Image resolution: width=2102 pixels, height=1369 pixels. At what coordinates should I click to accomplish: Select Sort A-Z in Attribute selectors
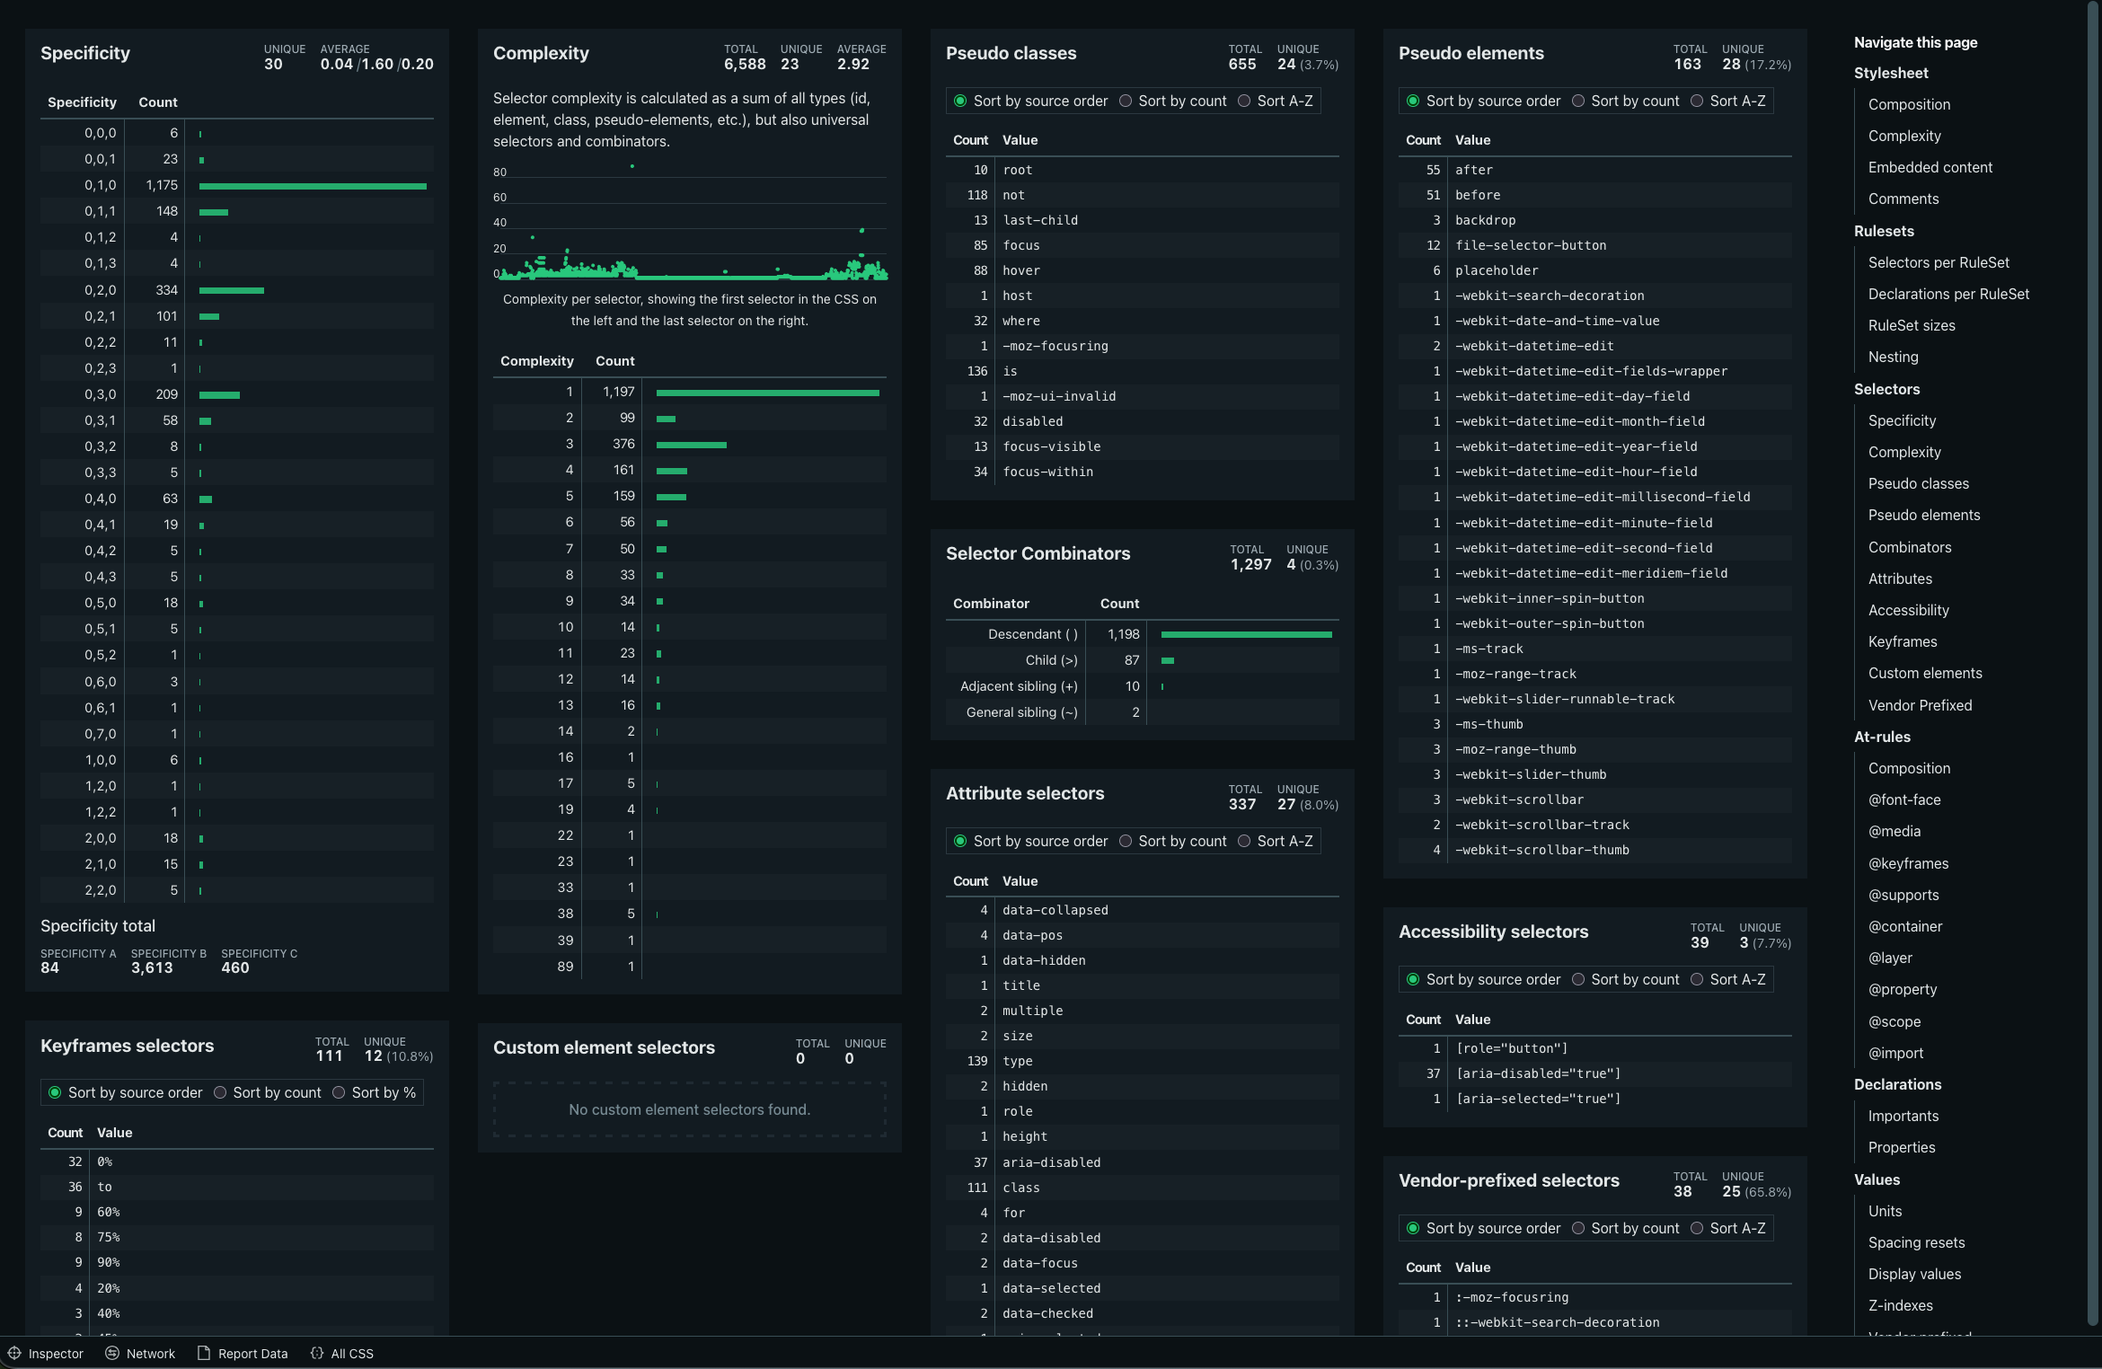tap(1276, 841)
